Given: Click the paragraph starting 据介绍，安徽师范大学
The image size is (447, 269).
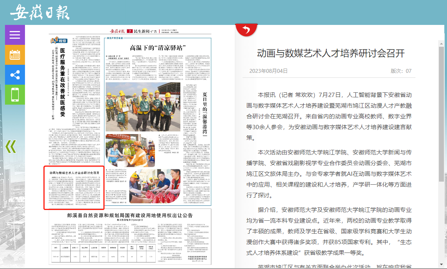Looking at the screenshot, I should coord(329,231).
